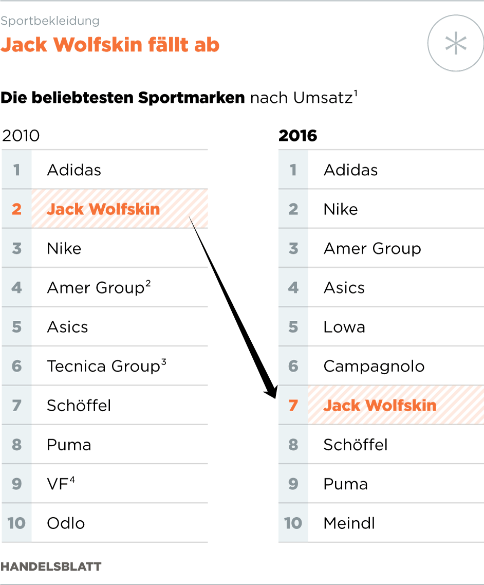Click the asterisk circle icon
This screenshot has height=585, width=484.
point(455,44)
